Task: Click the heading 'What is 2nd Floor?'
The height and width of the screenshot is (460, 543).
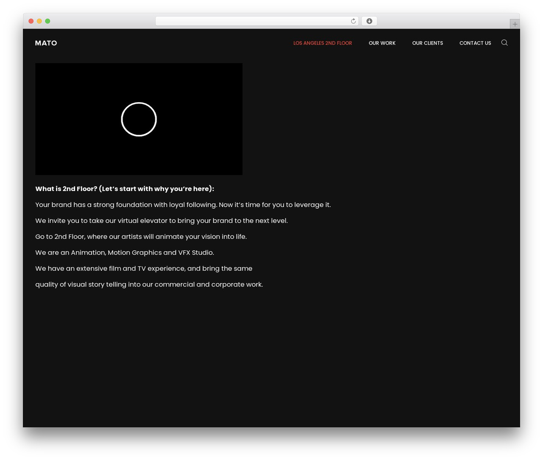Action: [x=125, y=189]
